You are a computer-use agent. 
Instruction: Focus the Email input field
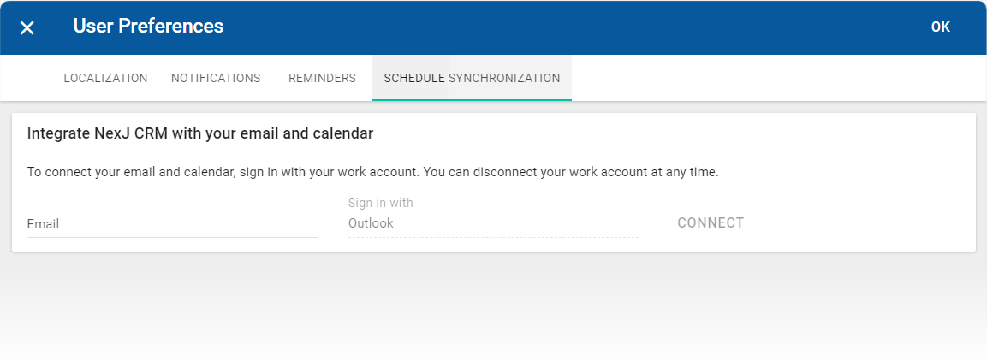(171, 224)
